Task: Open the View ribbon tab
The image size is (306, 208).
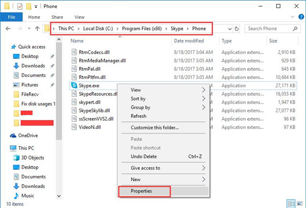Action: point(80,17)
